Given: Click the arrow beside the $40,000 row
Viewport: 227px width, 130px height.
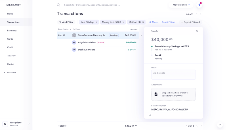Looking at the screenshot, I should coord(141,35).
